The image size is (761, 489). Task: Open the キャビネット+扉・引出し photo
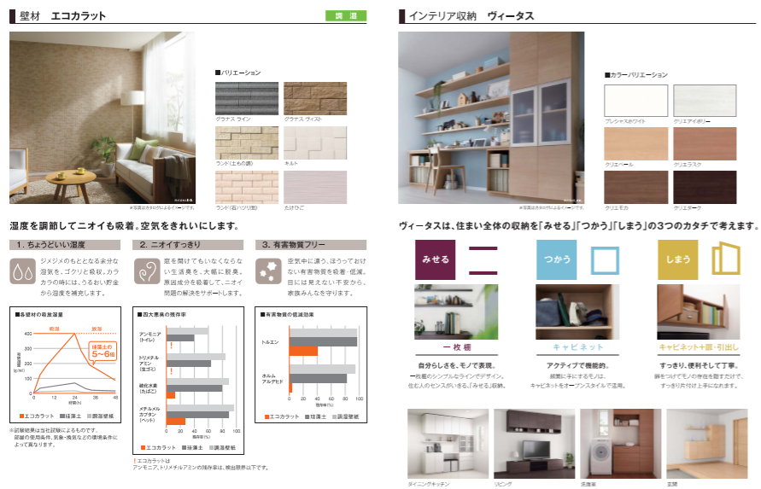pyautogui.click(x=699, y=312)
